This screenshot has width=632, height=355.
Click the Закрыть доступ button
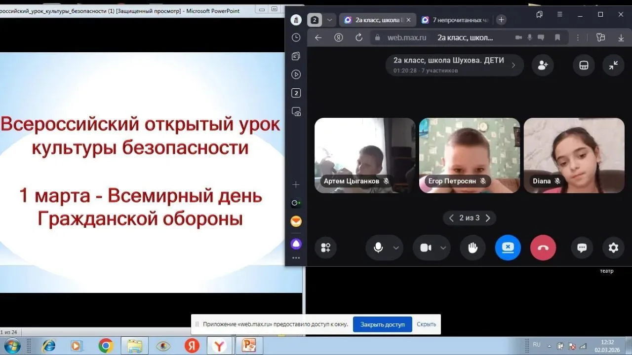coord(382,324)
